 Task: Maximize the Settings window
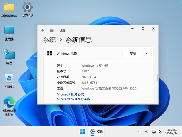[143, 29]
